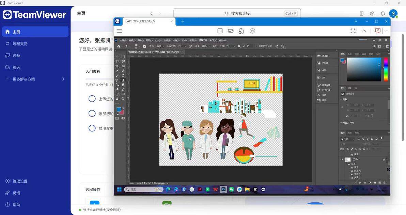The image size is (406, 215).
Task: Toggle the 启用双重 tutorial task circle
Action: [x=92, y=128]
